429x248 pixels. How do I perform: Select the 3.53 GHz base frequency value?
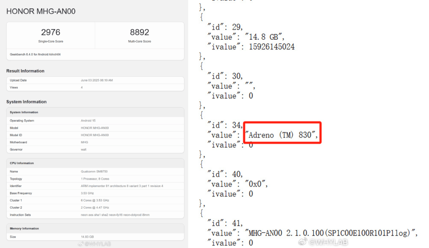[87, 193]
